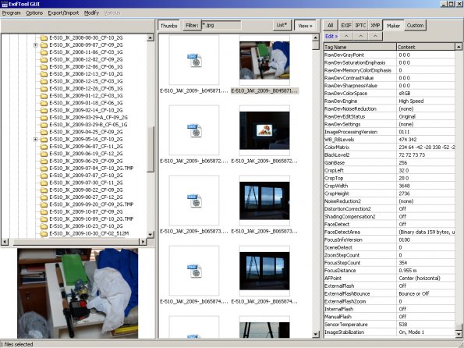The image size is (464, 348).
Task: Click the first up-arrow button beside Edit
Action: (x=346, y=36)
